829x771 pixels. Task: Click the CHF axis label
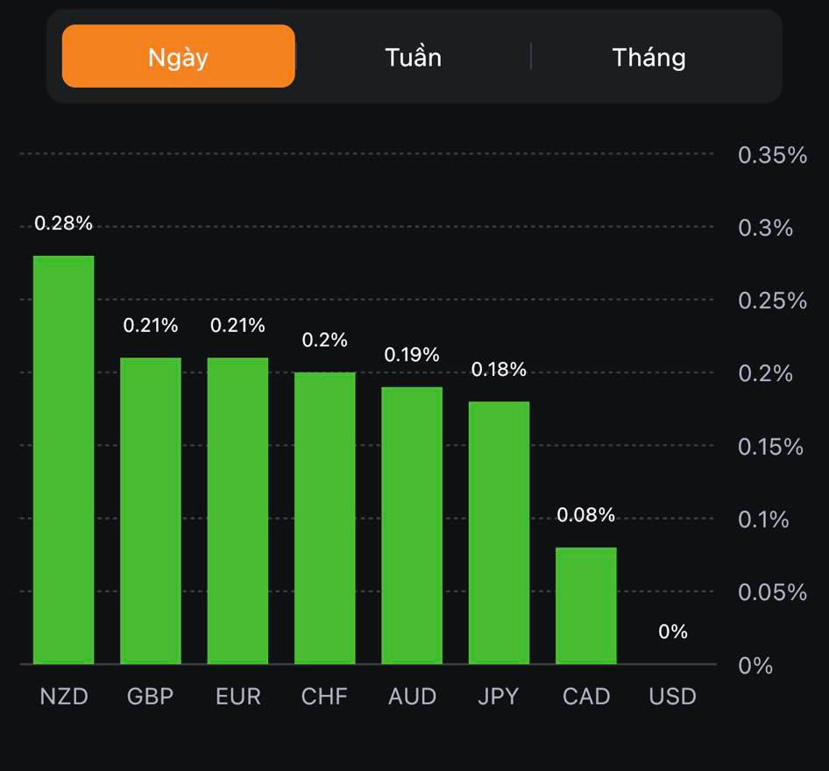coord(325,697)
